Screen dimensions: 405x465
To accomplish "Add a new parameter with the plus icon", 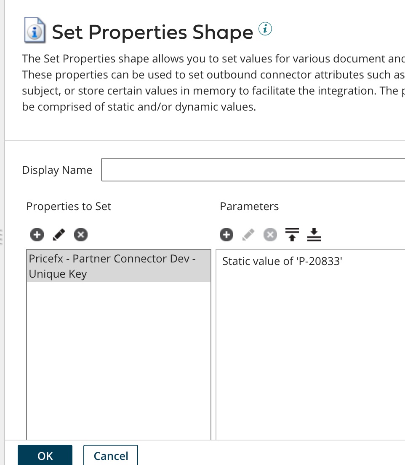I will coord(226,235).
